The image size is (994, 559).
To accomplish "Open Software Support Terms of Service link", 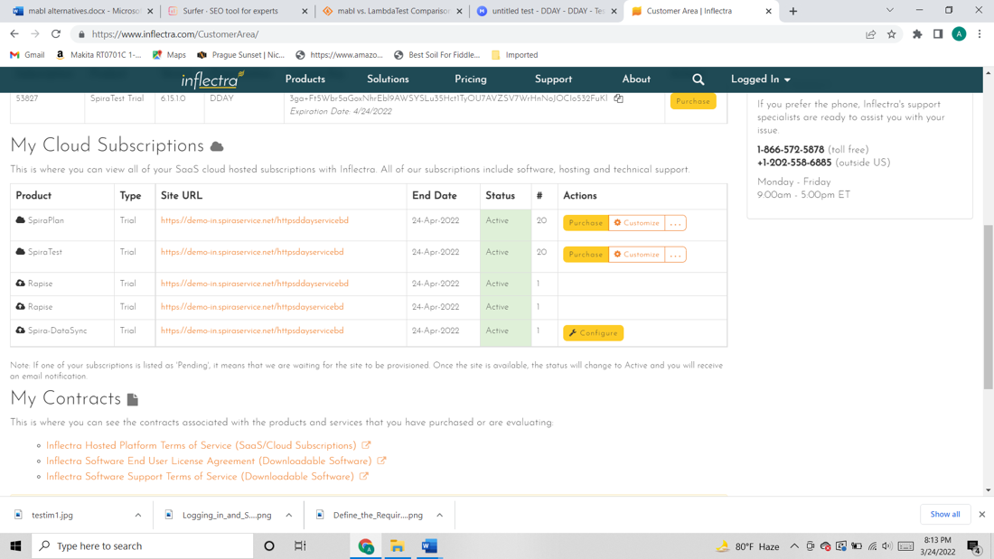I will point(200,477).
